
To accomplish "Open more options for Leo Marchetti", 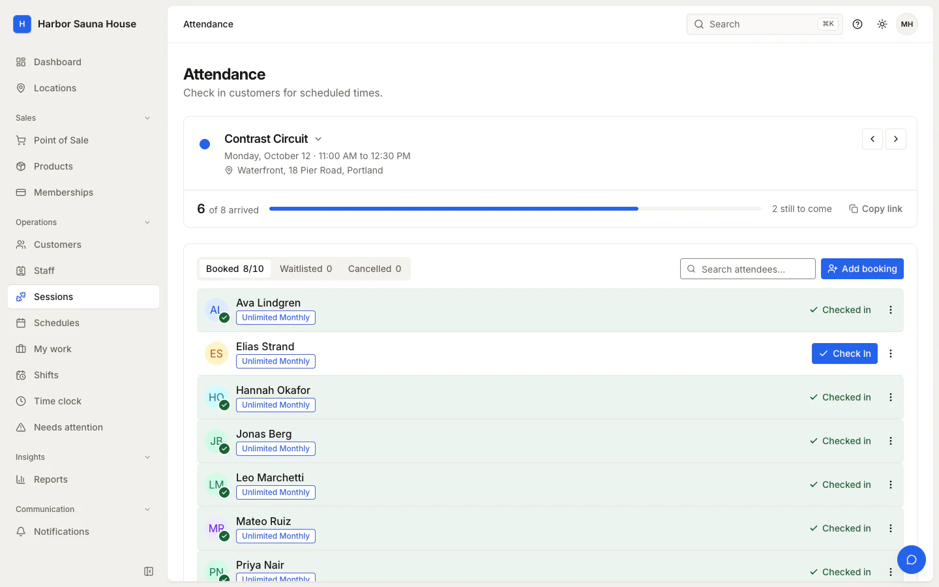I will 891,485.
